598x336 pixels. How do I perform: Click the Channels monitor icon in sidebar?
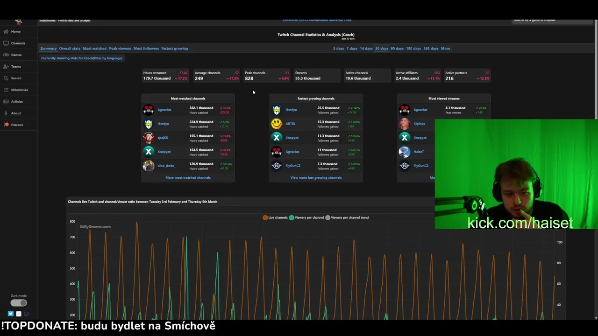click(6, 43)
